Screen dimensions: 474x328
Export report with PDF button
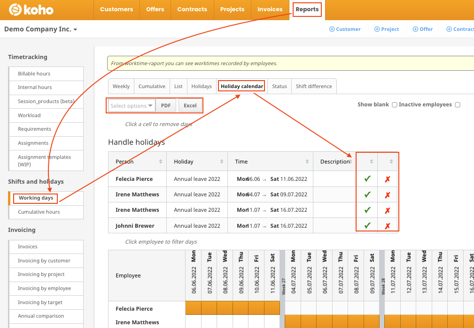point(166,105)
